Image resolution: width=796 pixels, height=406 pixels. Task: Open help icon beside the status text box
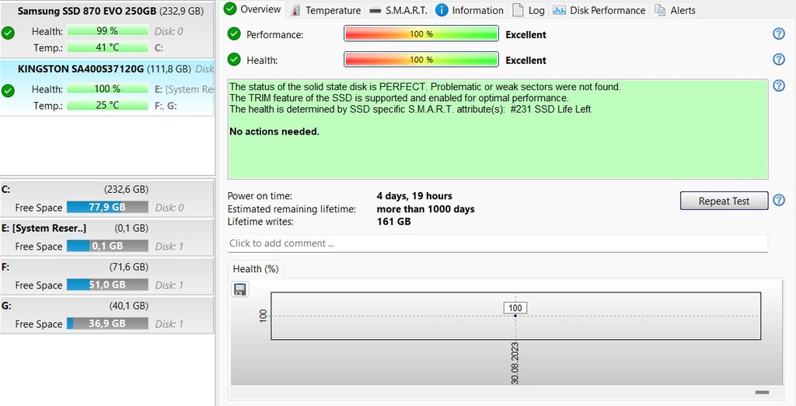point(779,86)
